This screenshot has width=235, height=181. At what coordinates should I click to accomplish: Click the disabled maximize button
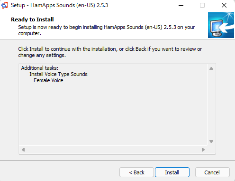tap(202, 5)
